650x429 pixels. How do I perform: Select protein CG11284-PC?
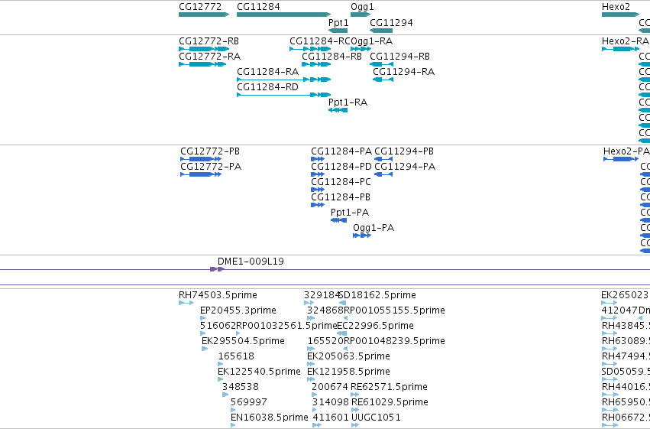pyautogui.click(x=318, y=190)
